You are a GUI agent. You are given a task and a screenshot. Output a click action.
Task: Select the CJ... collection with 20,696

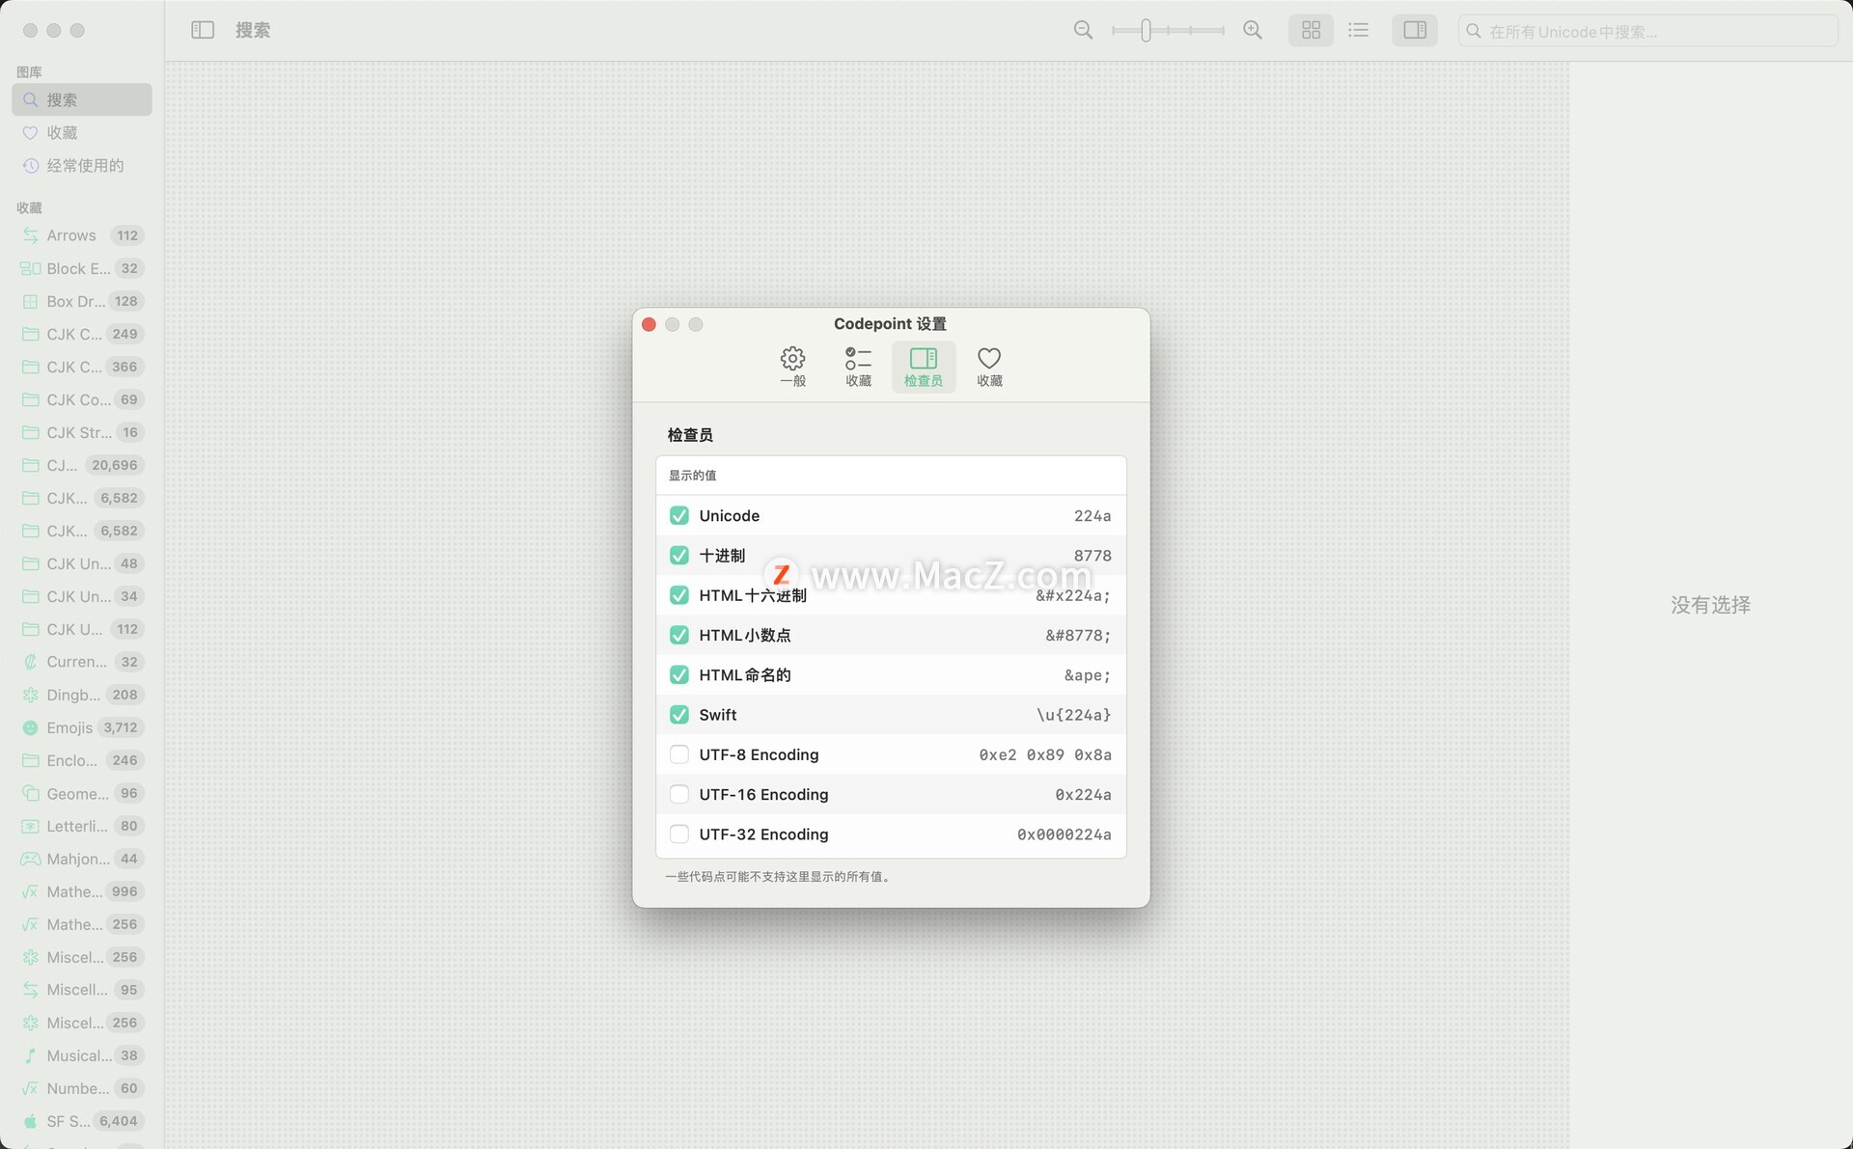pyautogui.click(x=82, y=465)
